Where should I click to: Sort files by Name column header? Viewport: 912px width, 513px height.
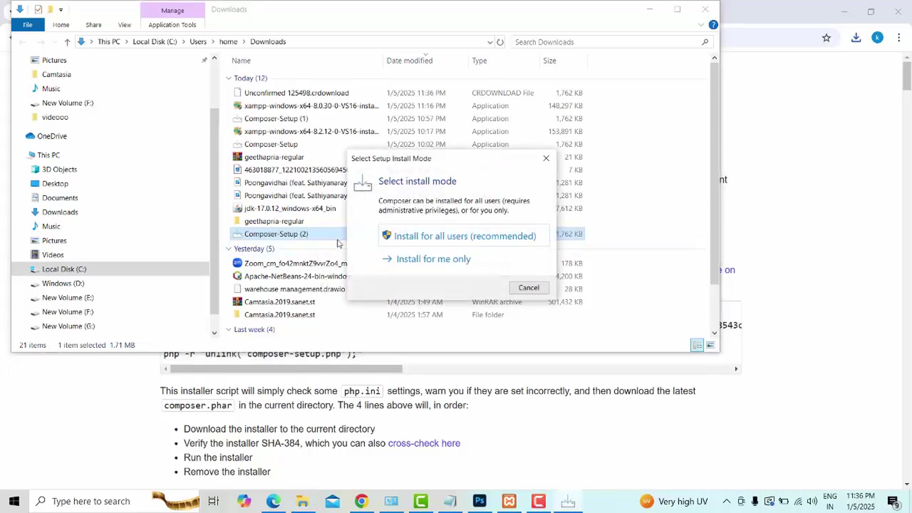coord(241,60)
